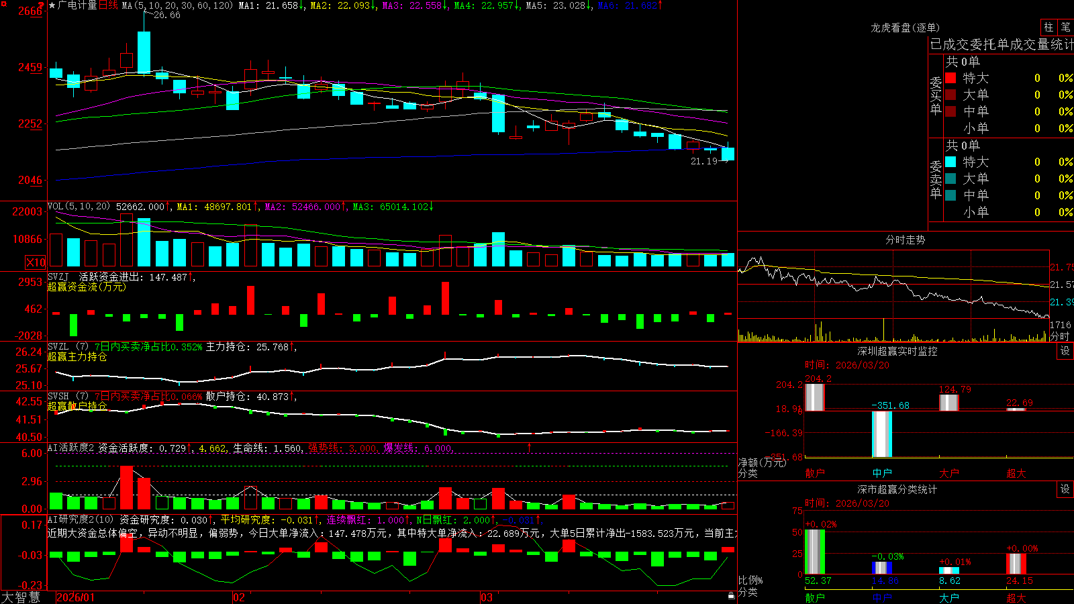Click the 分时走势 panel header
This screenshot has width=1074, height=604.
click(905, 240)
